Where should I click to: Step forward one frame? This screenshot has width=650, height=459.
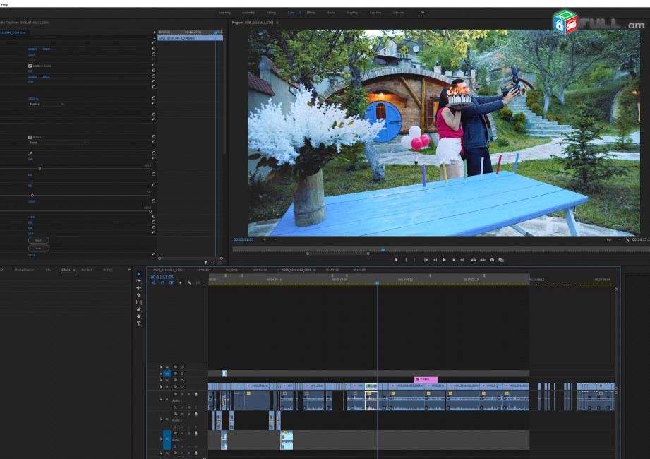(x=453, y=260)
